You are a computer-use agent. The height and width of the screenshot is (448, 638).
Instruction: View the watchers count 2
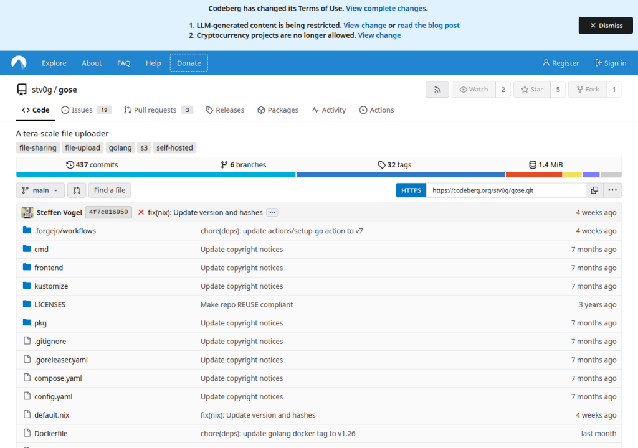pyautogui.click(x=503, y=90)
